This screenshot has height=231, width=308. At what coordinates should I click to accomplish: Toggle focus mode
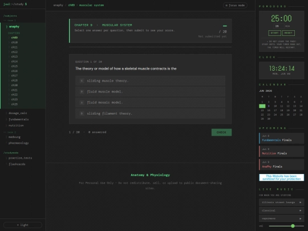235,5
